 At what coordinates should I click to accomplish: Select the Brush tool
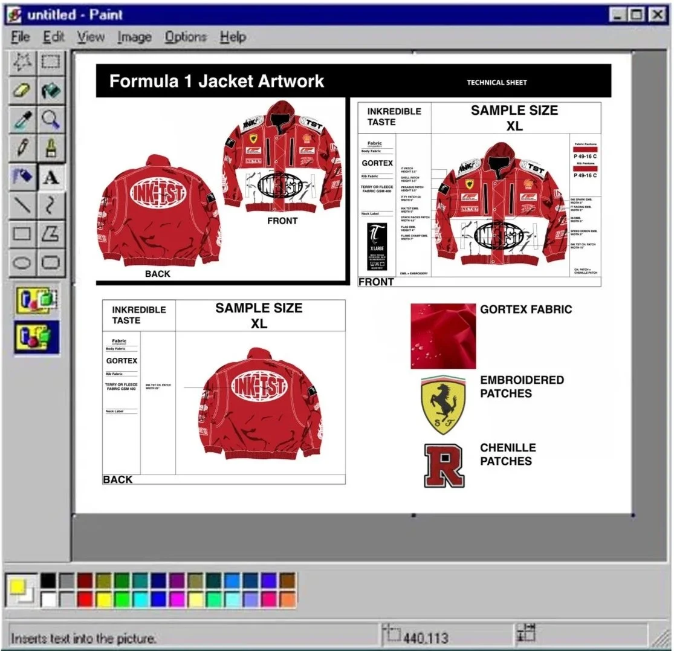[51, 149]
